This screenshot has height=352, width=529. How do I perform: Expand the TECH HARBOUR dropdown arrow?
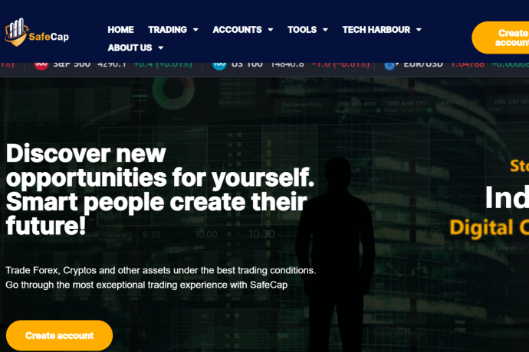point(419,30)
